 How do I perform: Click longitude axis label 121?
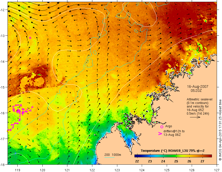coord(67,170)
